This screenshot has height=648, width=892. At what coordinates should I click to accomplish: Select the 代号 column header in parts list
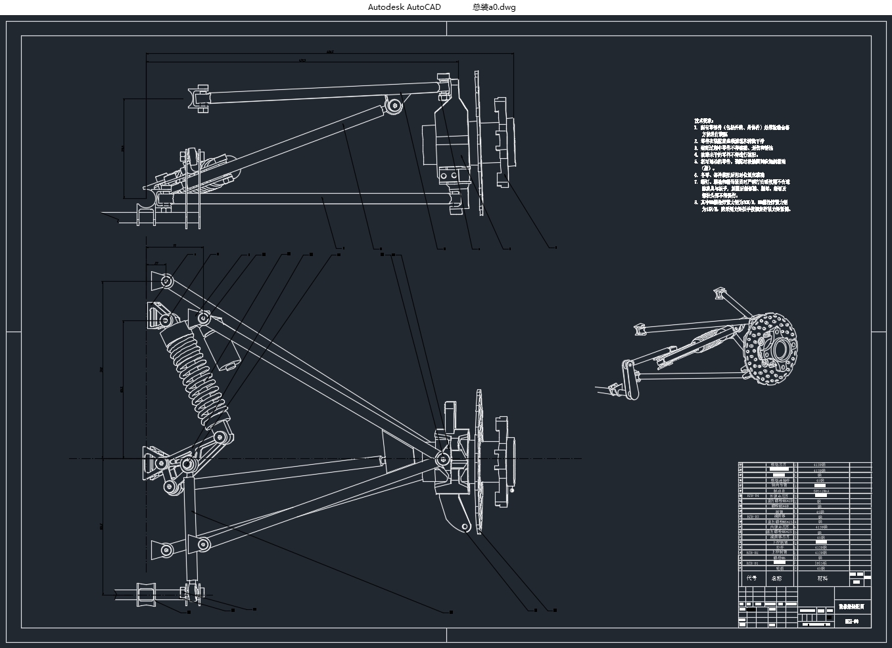coord(752,578)
